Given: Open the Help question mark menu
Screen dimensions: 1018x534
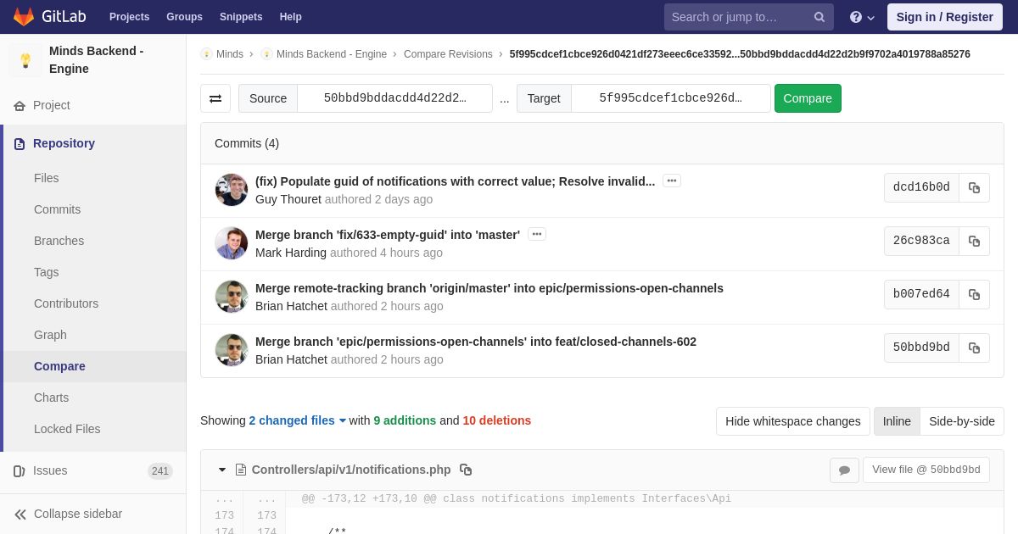Looking at the screenshot, I should tap(862, 17).
